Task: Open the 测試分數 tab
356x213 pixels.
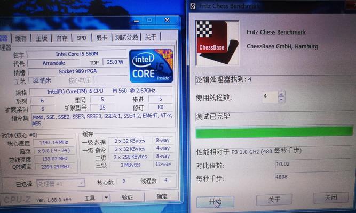Action: point(126,37)
